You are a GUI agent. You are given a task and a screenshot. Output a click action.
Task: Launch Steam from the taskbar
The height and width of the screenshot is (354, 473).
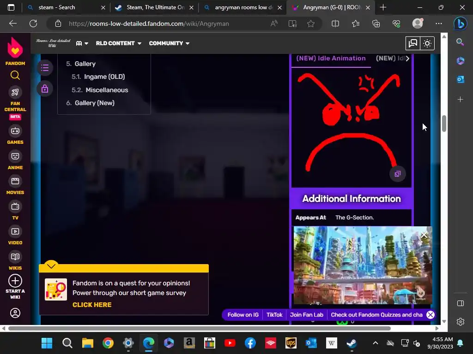(x=352, y=343)
